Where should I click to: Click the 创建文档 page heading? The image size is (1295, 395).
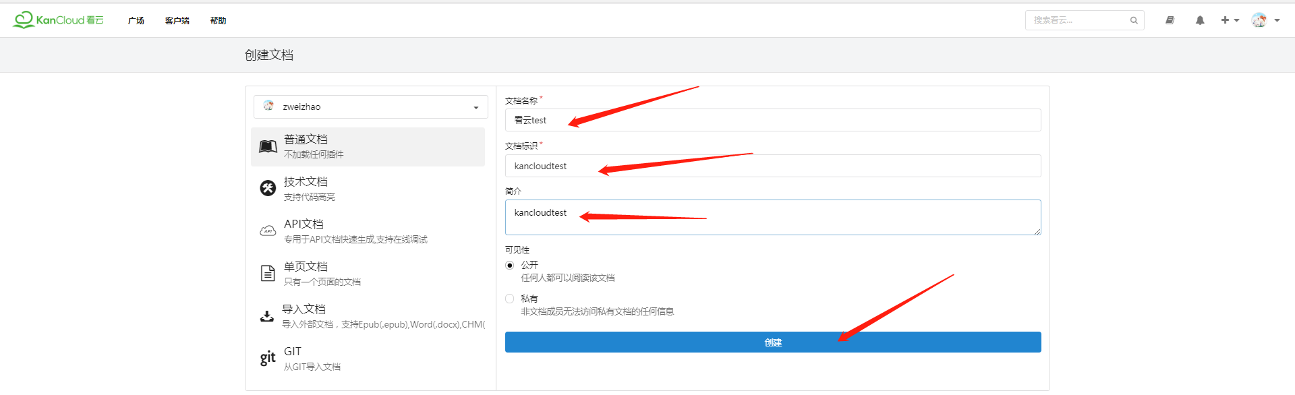pos(269,55)
